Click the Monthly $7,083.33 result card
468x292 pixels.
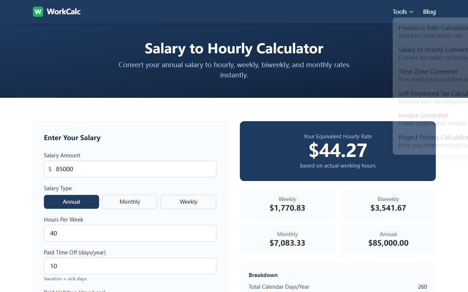[287, 239]
